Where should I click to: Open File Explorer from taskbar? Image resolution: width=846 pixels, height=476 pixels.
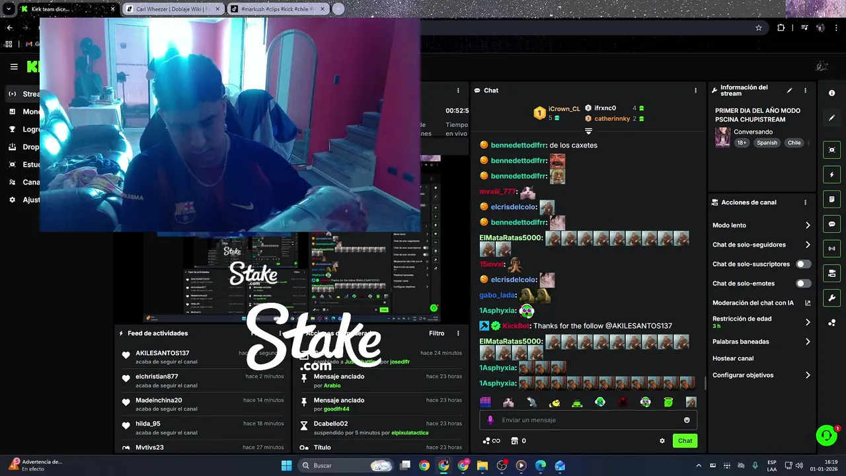point(482,465)
